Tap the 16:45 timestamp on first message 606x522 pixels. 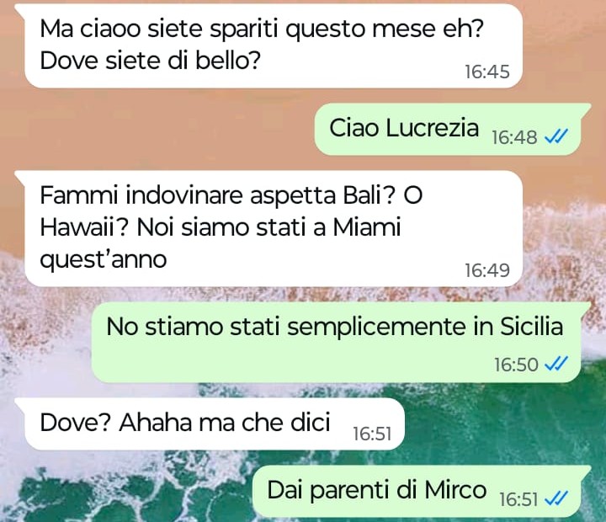(487, 72)
